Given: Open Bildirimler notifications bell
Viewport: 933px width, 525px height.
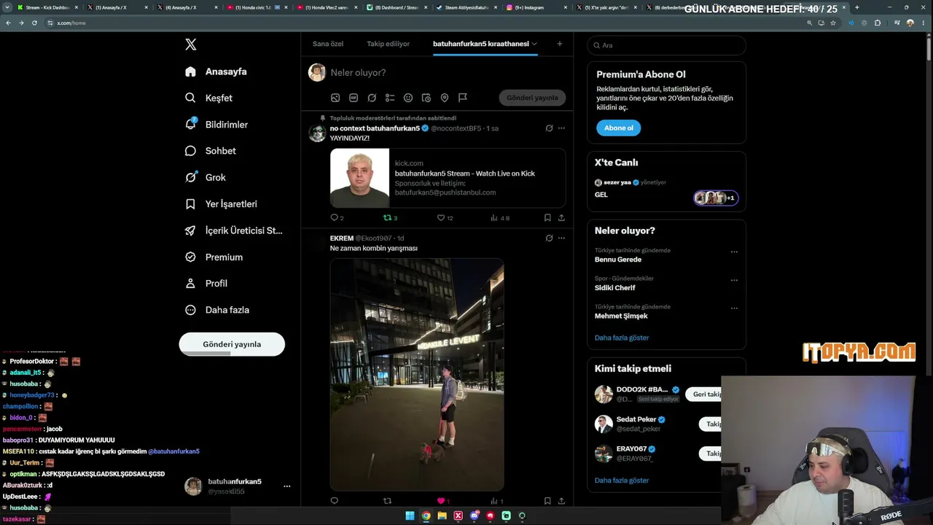Looking at the screenshot, I should coord(216,125).
